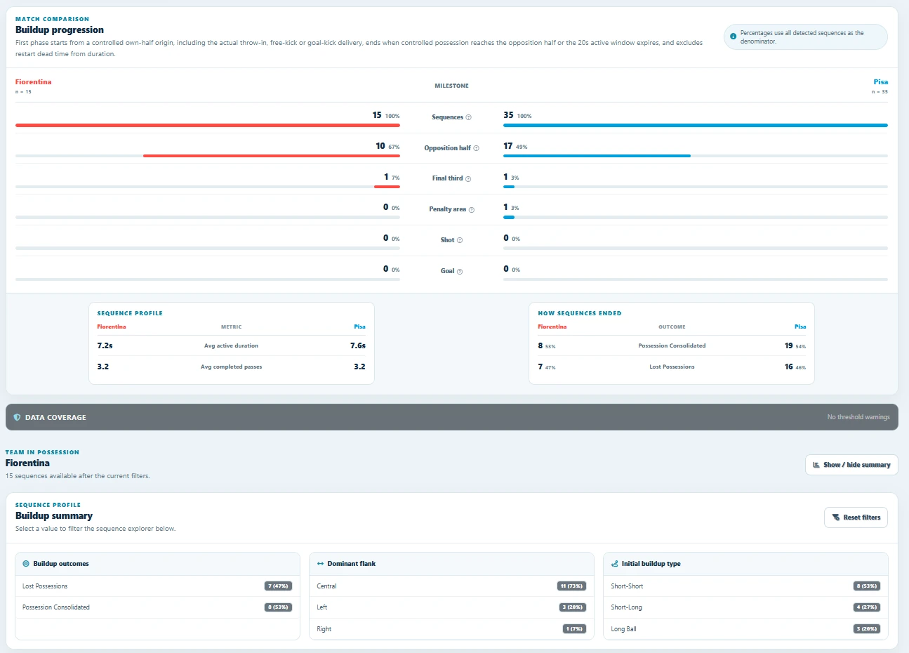Click the Fiorentina Sequences red progress bar
The image size is (909, 653).
pos(208,126)
